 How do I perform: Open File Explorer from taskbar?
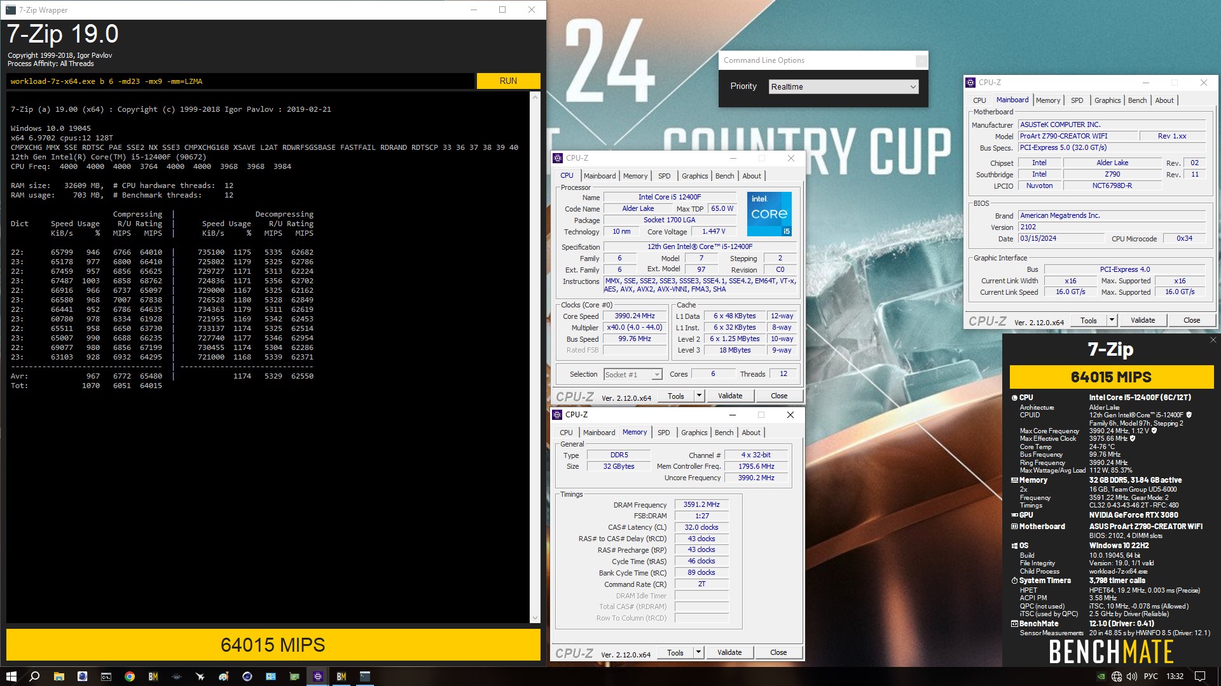pos(59,676)
